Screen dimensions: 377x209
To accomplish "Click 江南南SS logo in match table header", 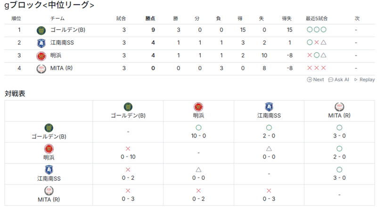I will 269,107.
